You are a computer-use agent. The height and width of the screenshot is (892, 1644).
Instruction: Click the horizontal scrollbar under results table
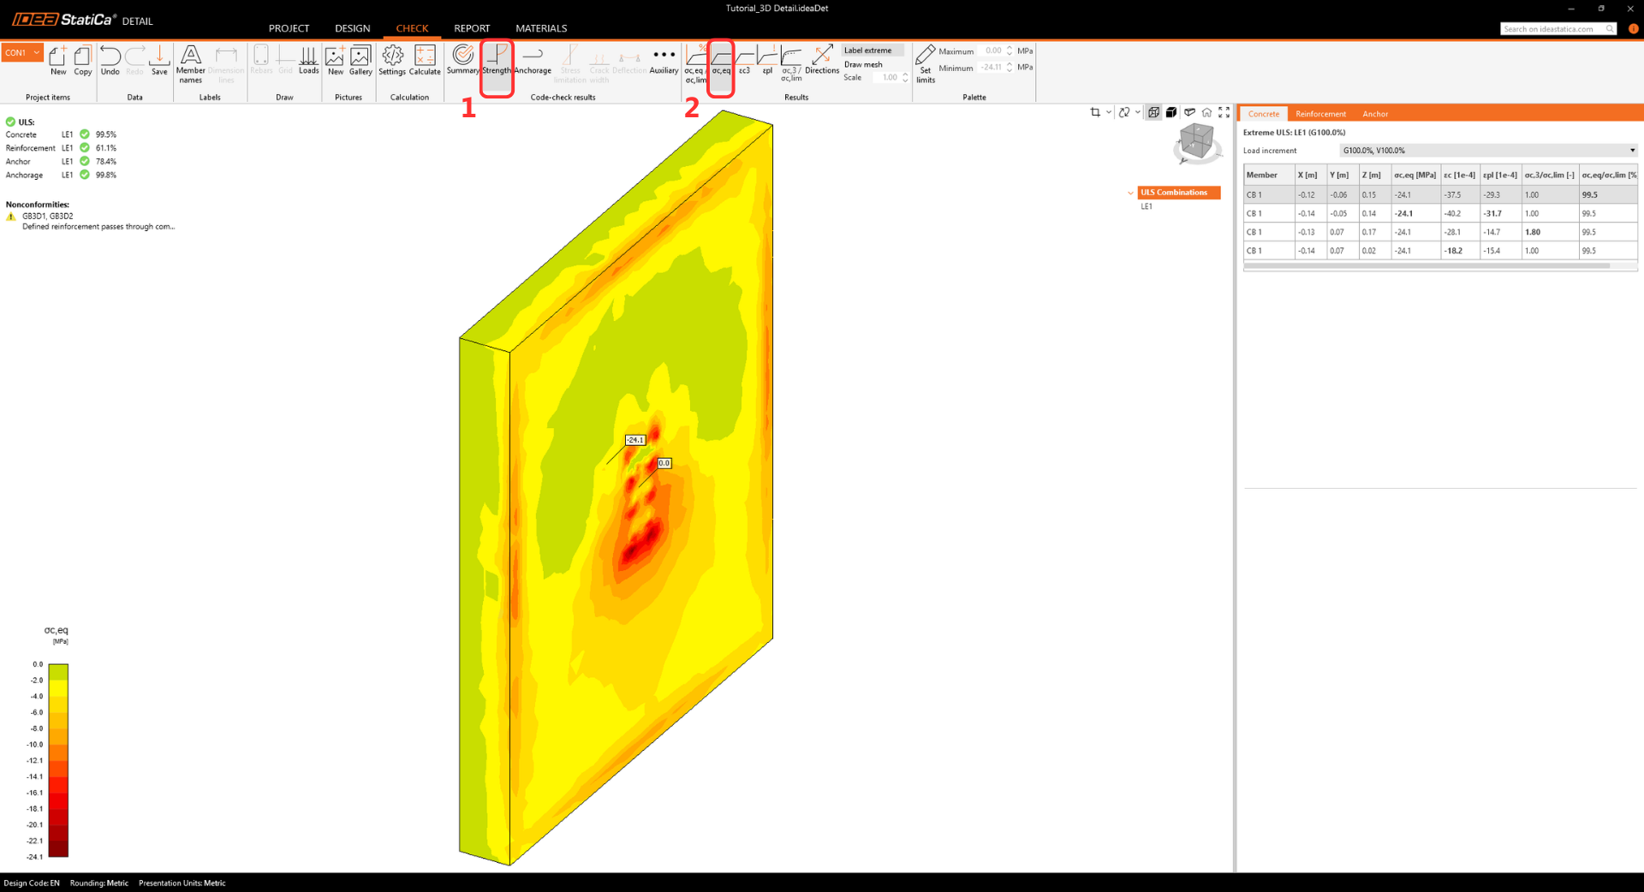[1427, 266]
